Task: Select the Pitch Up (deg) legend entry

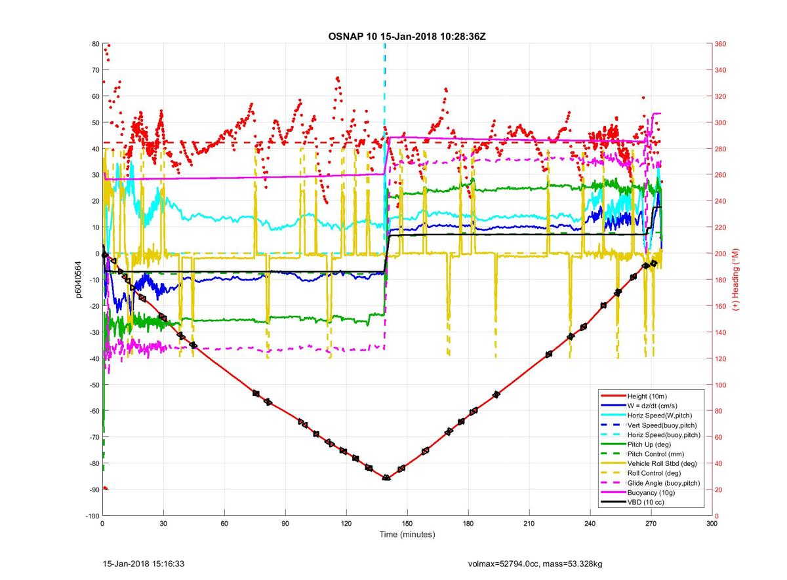Action: click(648, 444)
